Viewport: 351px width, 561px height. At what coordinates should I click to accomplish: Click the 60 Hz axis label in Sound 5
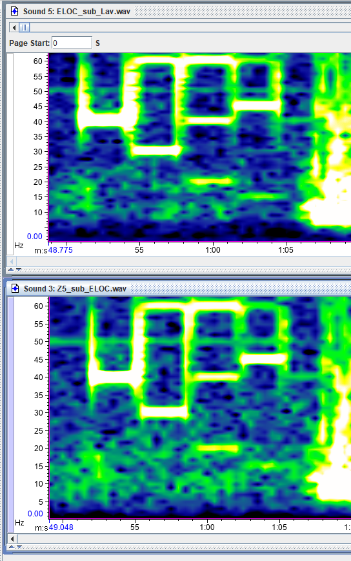[x=38, y=61]
